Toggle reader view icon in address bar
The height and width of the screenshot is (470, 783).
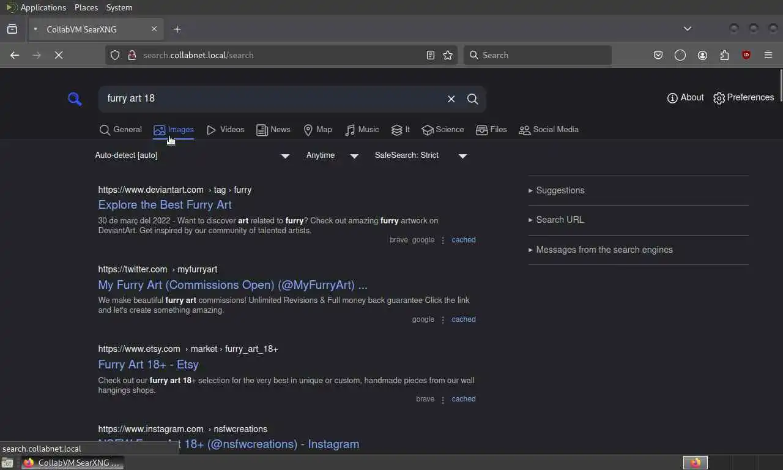[x=431, y=55]
